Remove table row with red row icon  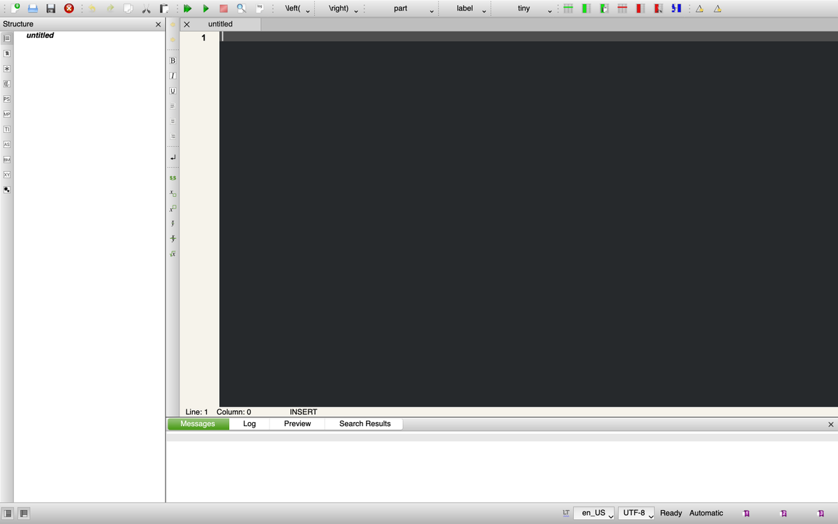[x=622, y=8]
